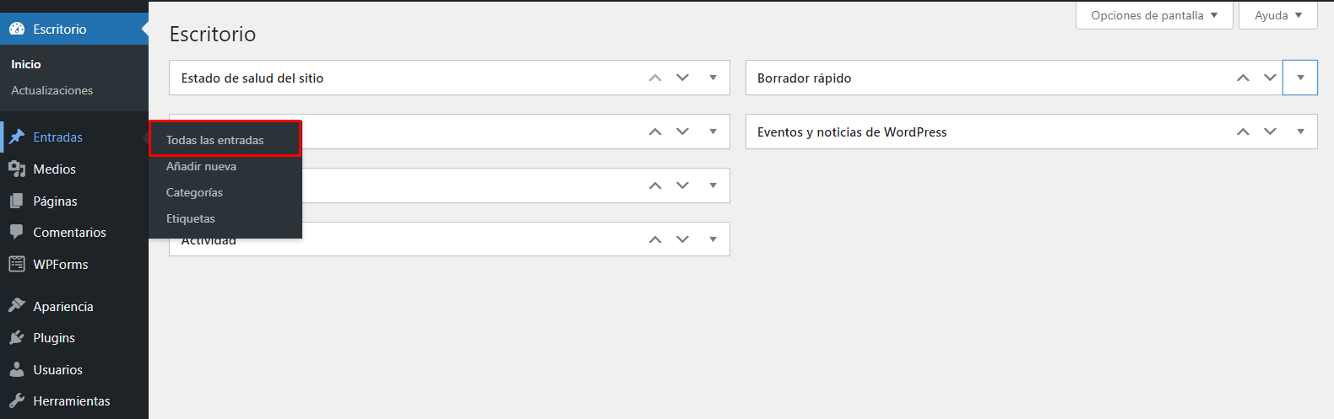Open Medios via its media icon
The height and width of the screenshot is (419, 1334).
pyautogui.click(x=17, y=169)
